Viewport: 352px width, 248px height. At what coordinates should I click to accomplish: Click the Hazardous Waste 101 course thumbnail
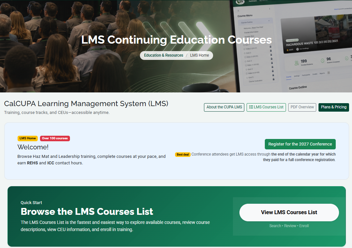click(316, 34)
